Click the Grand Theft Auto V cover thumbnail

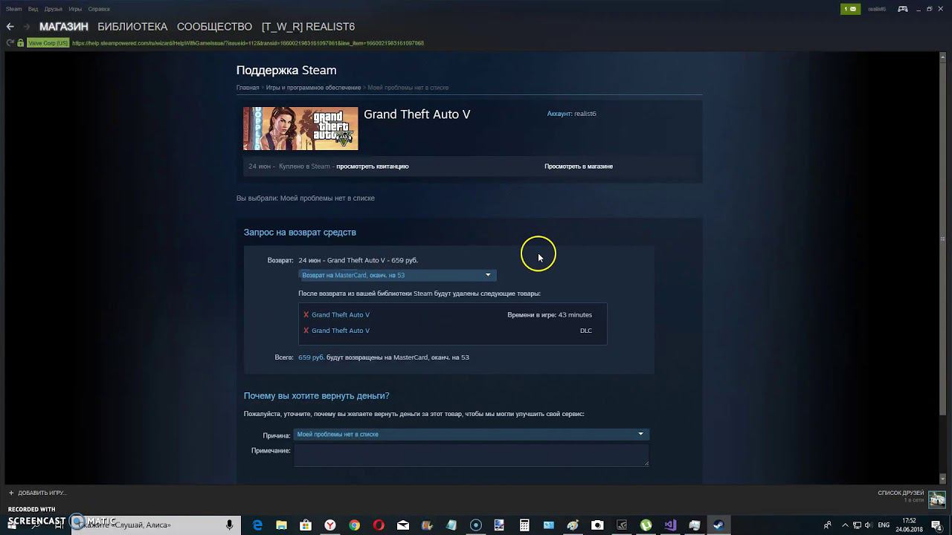[x=300, y=129]
